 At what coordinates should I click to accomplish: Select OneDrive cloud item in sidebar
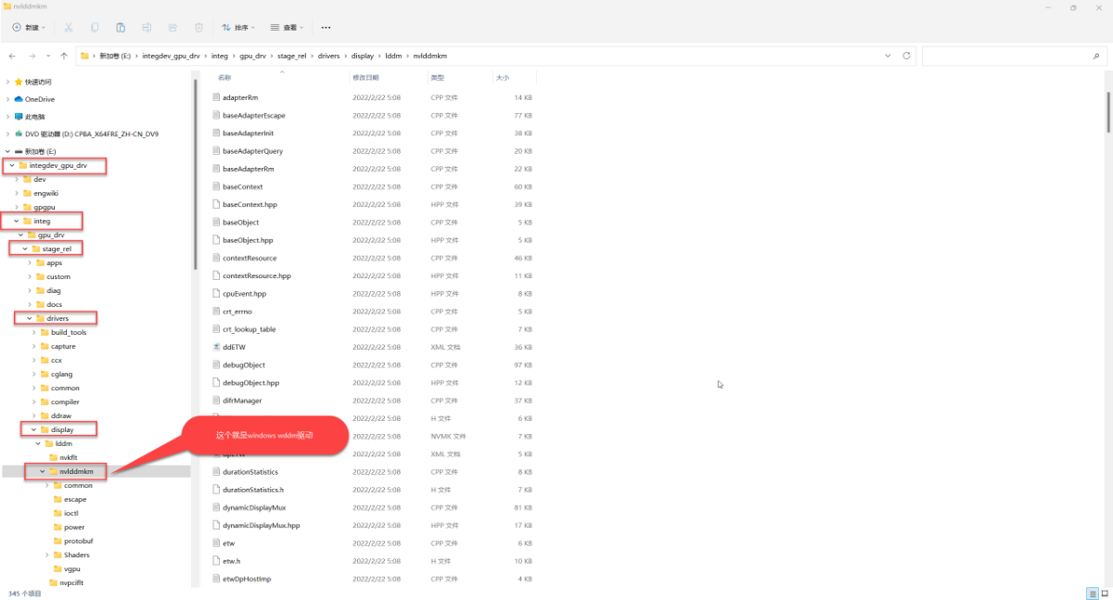34,99
